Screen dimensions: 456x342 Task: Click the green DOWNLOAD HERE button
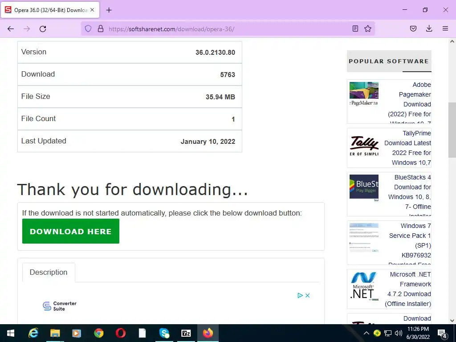tap(71, 231)
